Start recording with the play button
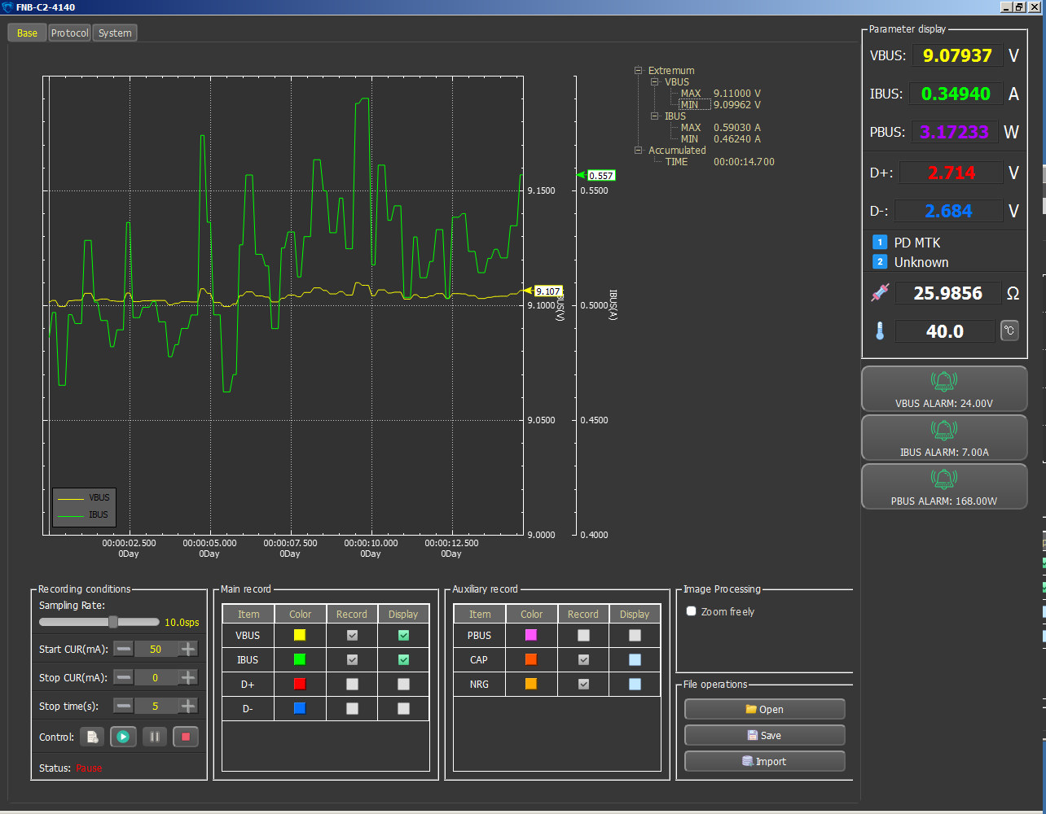The height and width of the screenshot is (814, 1046). coord(123,737)
